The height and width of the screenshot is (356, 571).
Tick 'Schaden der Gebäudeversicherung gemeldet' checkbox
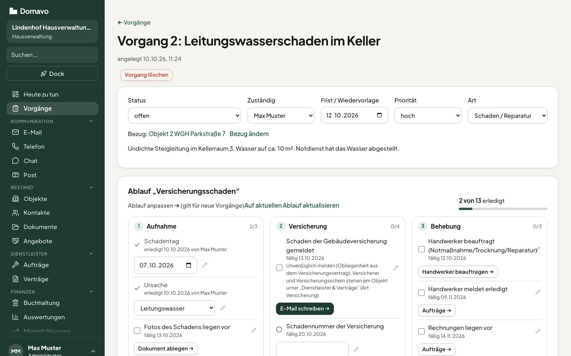coord(279,268)
